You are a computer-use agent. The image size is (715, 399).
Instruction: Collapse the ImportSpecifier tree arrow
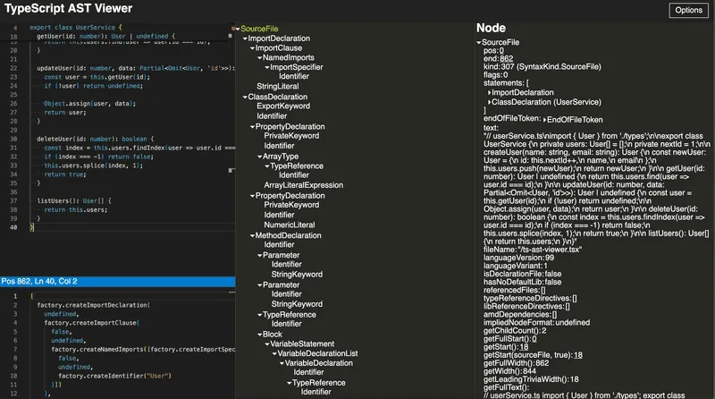point(266,68)
